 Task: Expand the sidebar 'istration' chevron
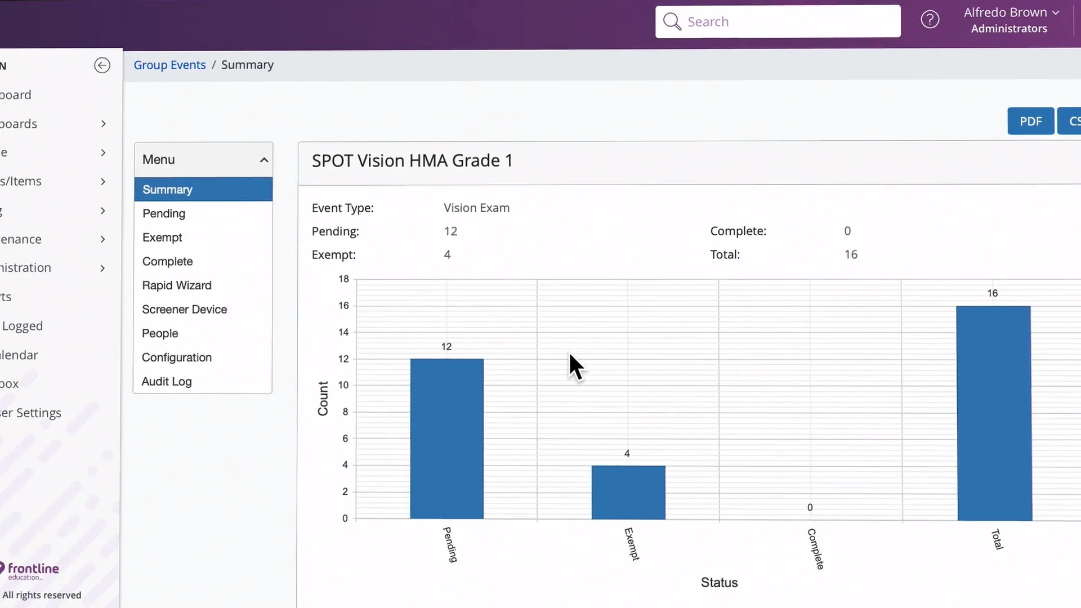click(x=103, y=268)
